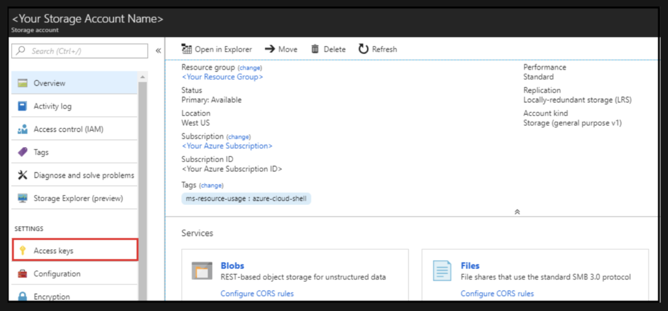Click the ms-resource-usage : azure-cloud-shell tag
Image resolution: width=668 pixels, height=311 pixels.
[246, 198]
